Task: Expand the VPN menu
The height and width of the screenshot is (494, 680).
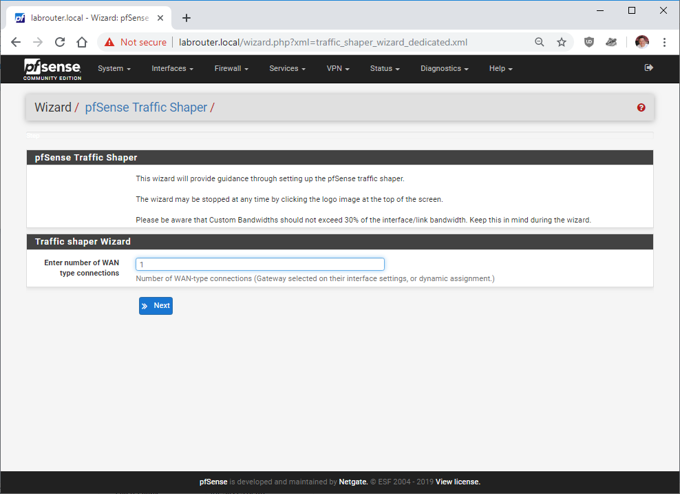Action: (338, 69)
